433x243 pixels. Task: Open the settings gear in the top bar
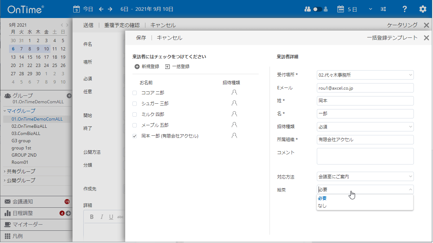click(x=423, y=9)
